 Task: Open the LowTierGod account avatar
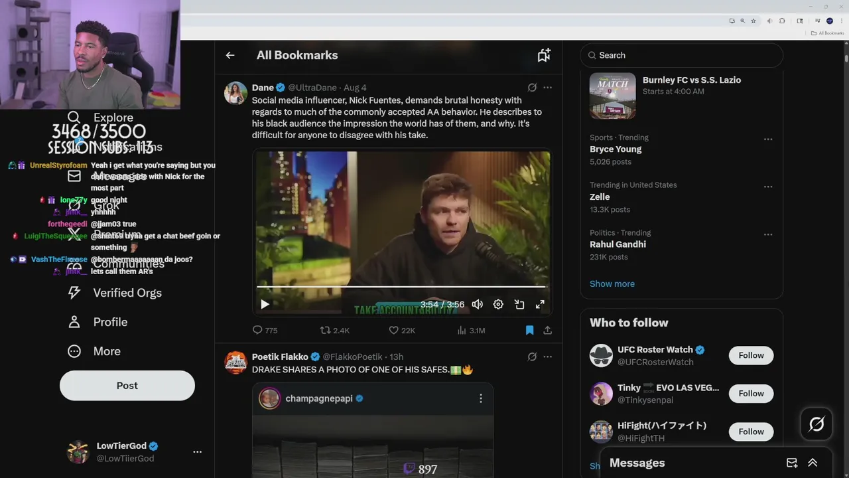pos(78,452)
